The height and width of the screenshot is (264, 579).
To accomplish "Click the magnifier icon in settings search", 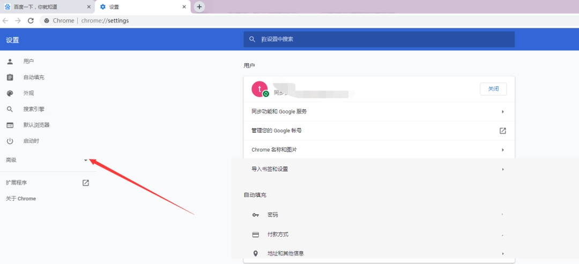I will (x=252, y=39).
